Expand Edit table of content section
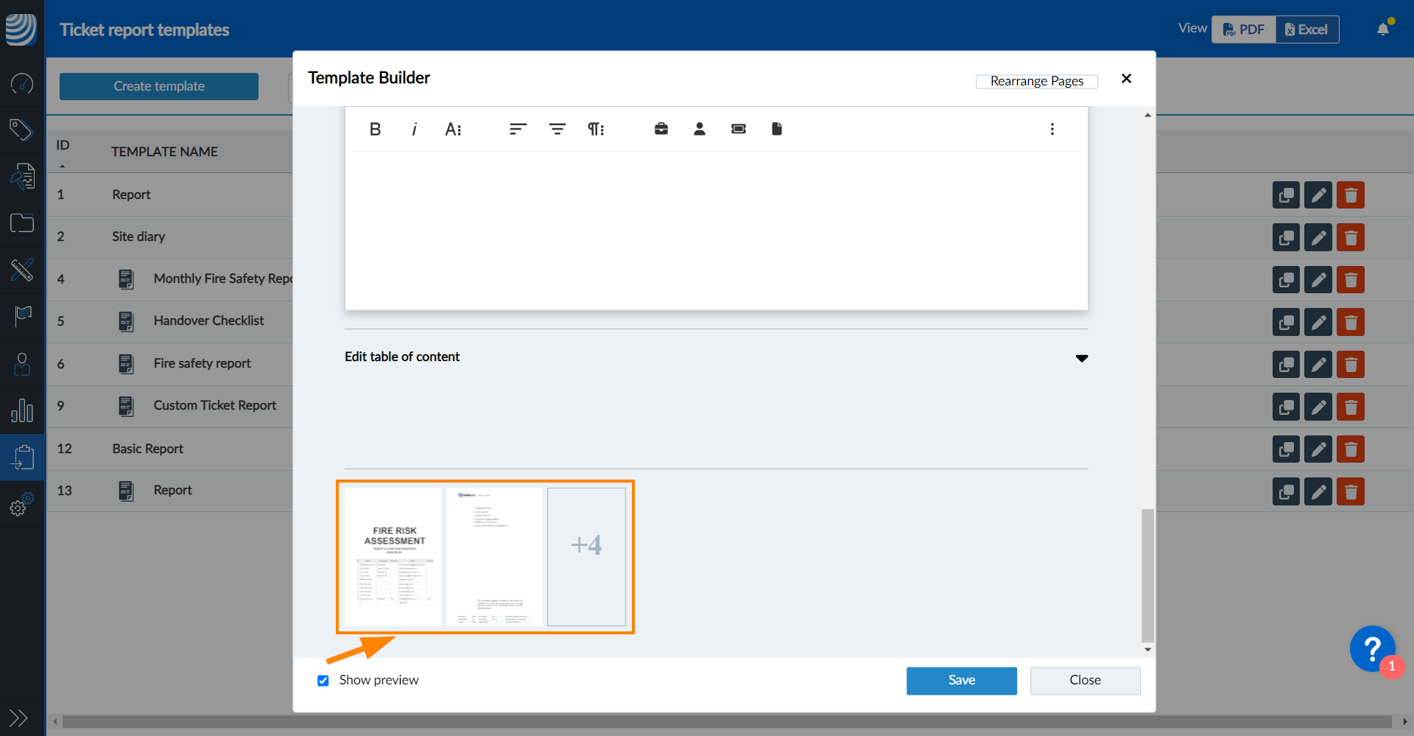This screenshot has height=736, width=1414. pyautogui.click(x=1081, y=358)
